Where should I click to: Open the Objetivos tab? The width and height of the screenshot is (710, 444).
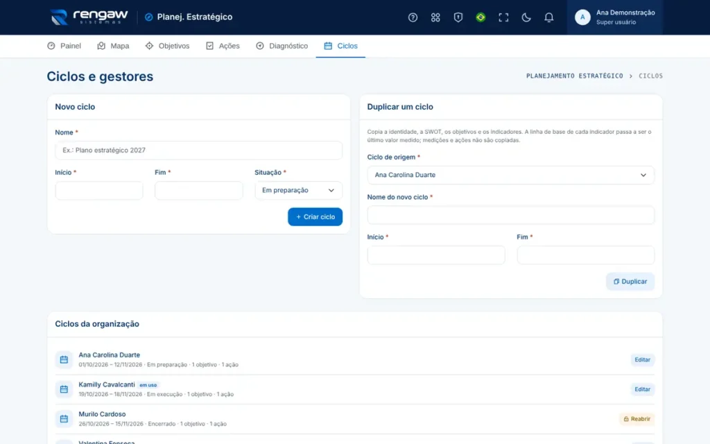(x=167, y=46)
